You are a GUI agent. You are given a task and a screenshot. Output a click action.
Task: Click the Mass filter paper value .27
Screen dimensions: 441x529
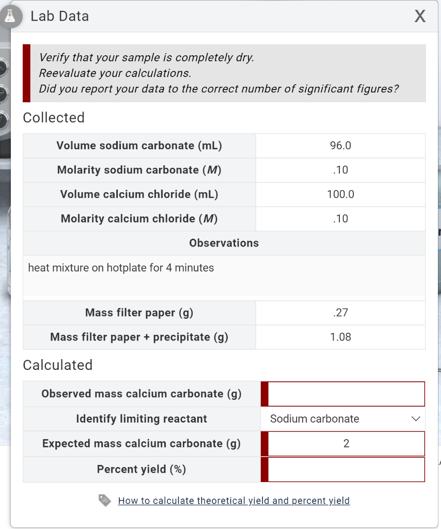pos(340,313)
